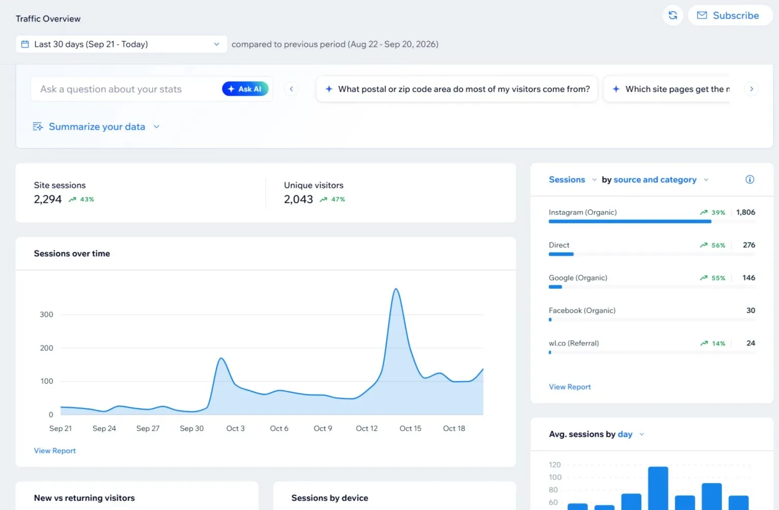Click the Summarize your data list icon
The image size is (779, 510).
click(38, 127)
